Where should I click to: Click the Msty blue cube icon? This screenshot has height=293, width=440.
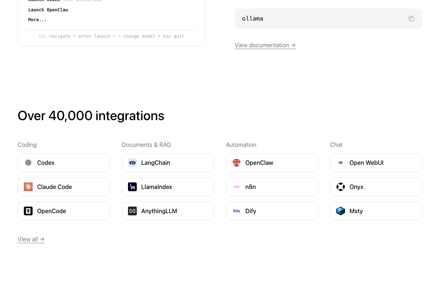(x=341, y=211)
